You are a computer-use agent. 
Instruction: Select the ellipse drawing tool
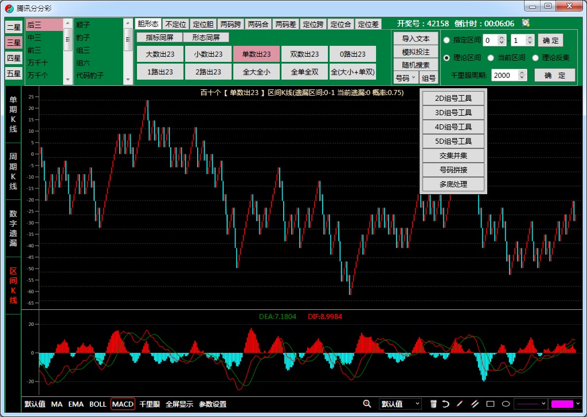[x=506, y=404]
